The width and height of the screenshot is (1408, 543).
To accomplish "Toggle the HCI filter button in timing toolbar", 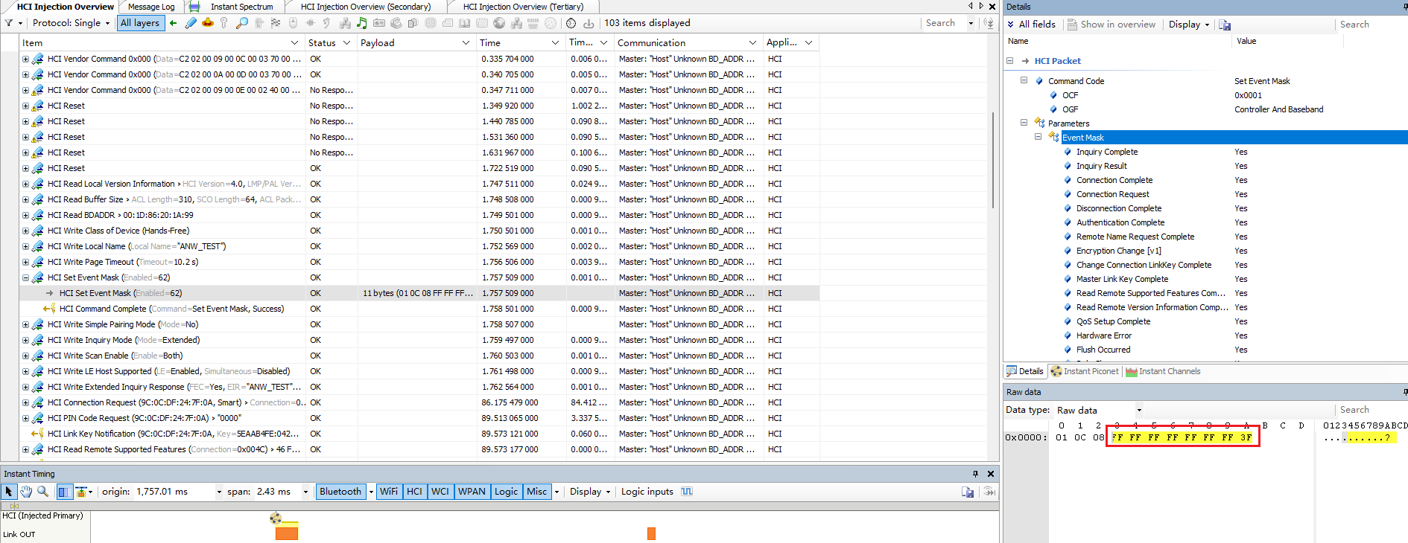I will click(x=415, y=492).
